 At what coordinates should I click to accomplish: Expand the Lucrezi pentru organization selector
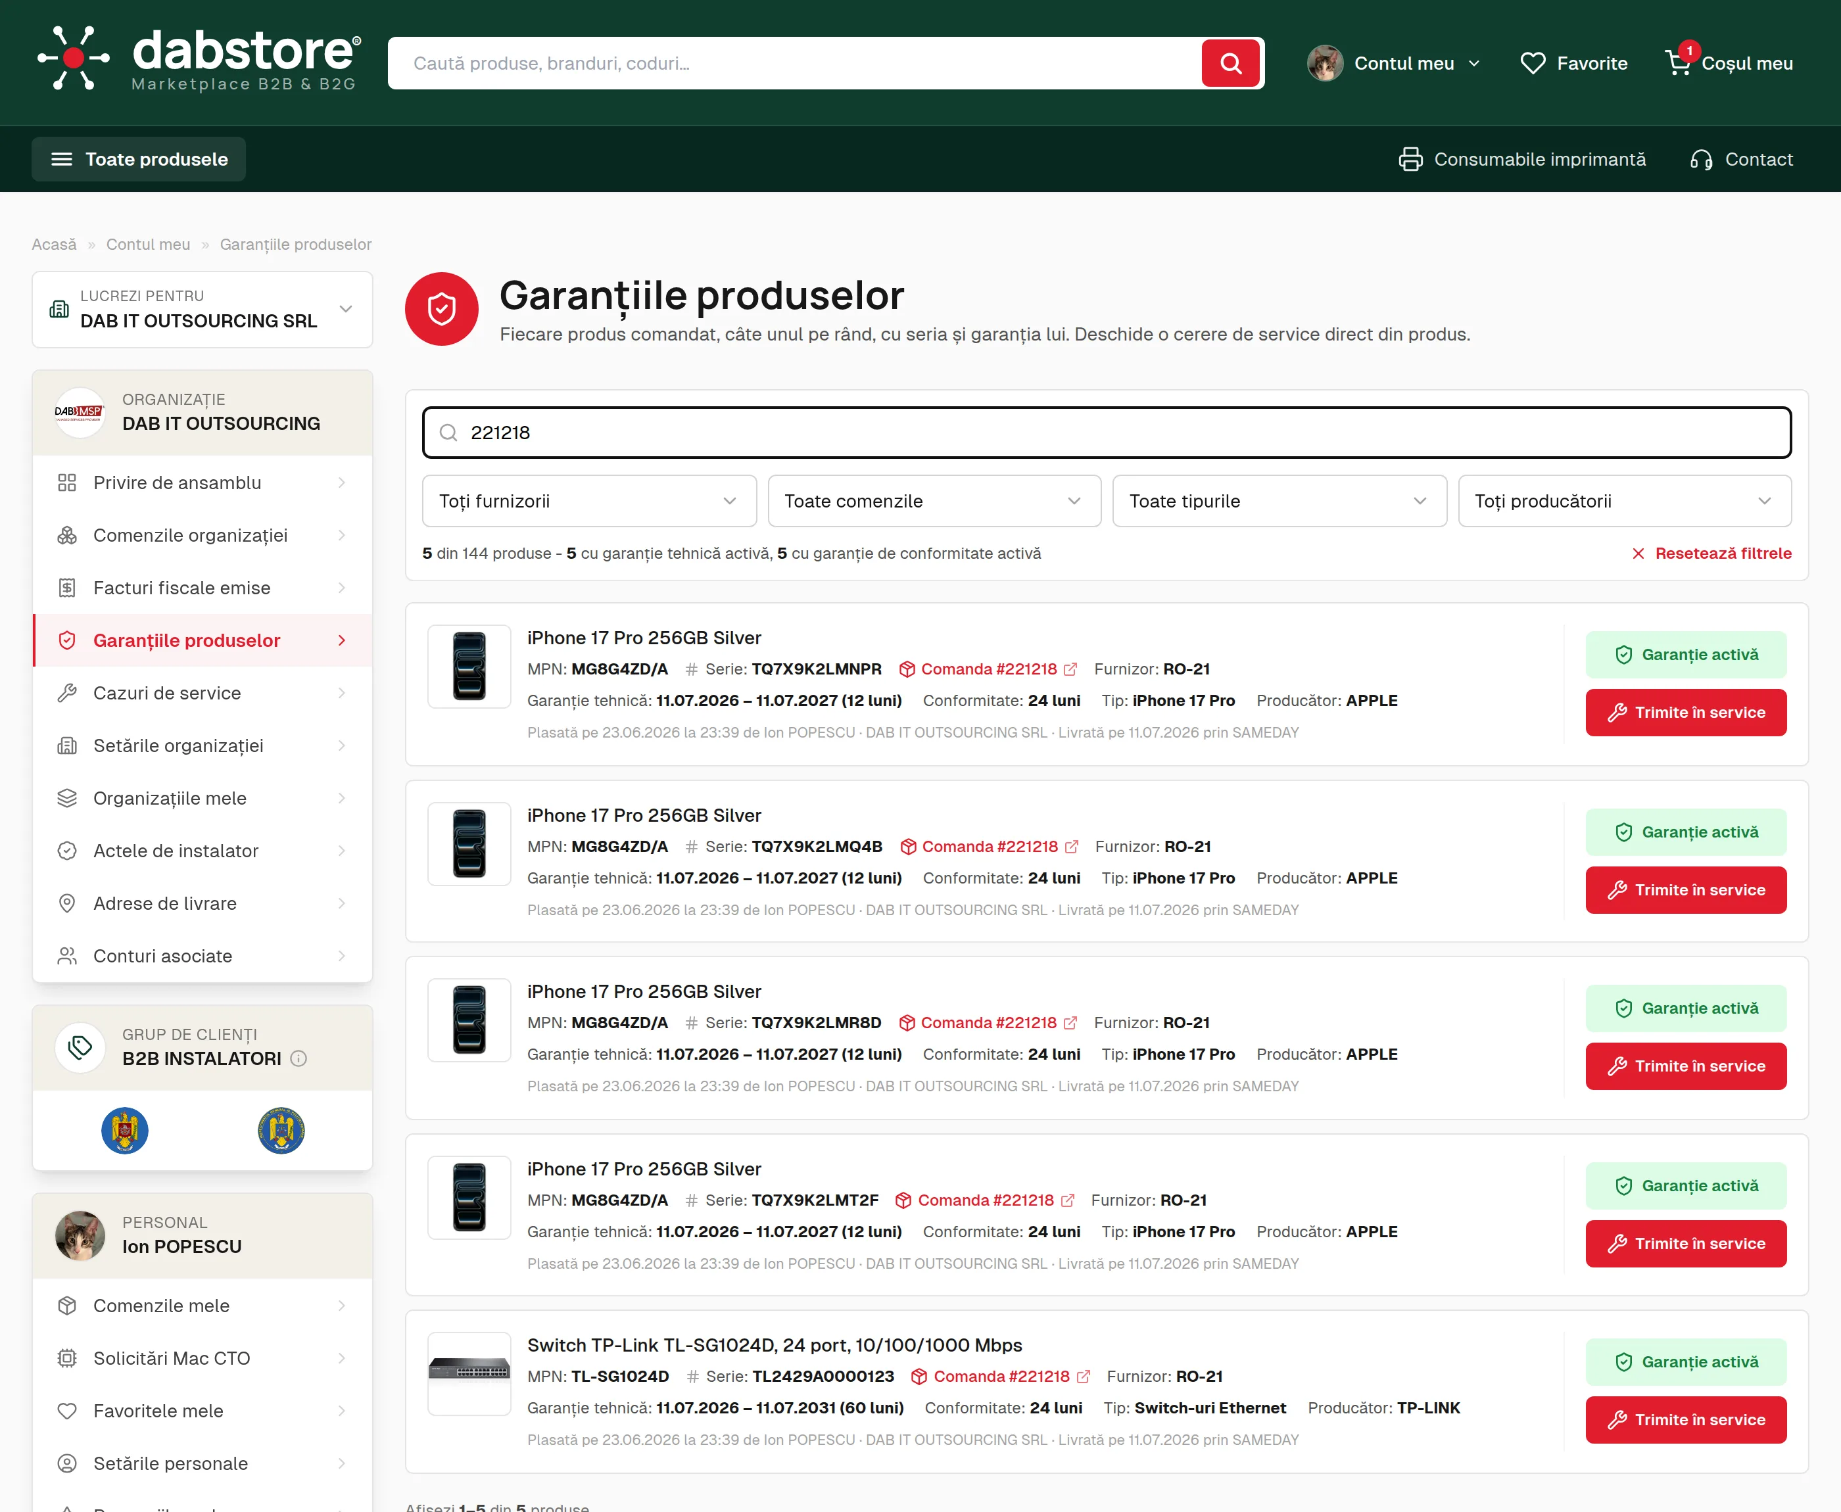point(202,309)
